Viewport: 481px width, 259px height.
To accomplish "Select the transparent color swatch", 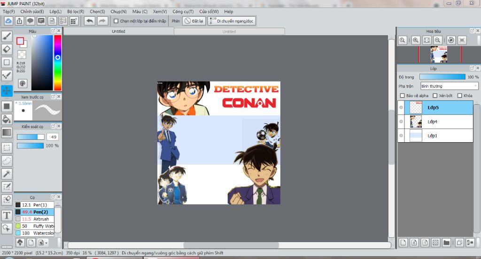I will coord(22,54).
